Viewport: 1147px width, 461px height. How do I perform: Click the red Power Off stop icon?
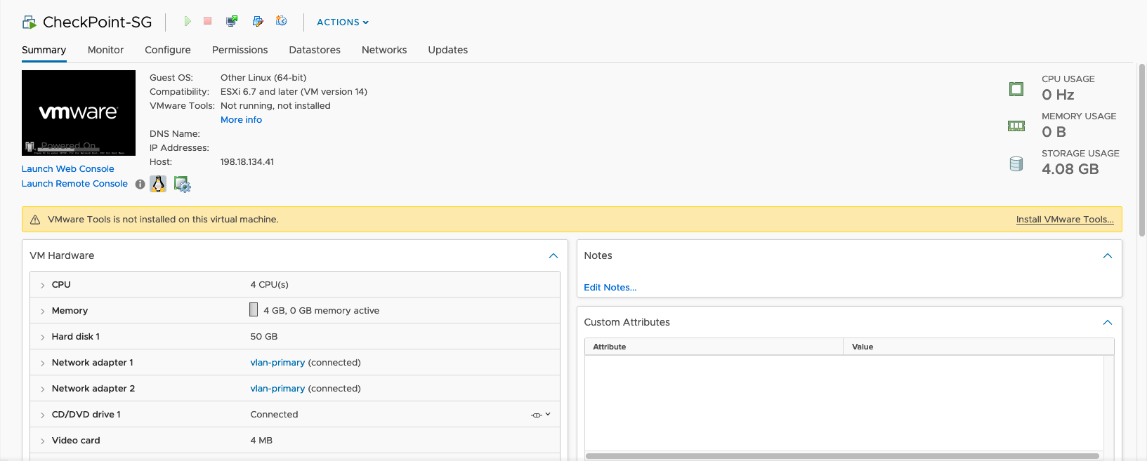pos(208,21)
